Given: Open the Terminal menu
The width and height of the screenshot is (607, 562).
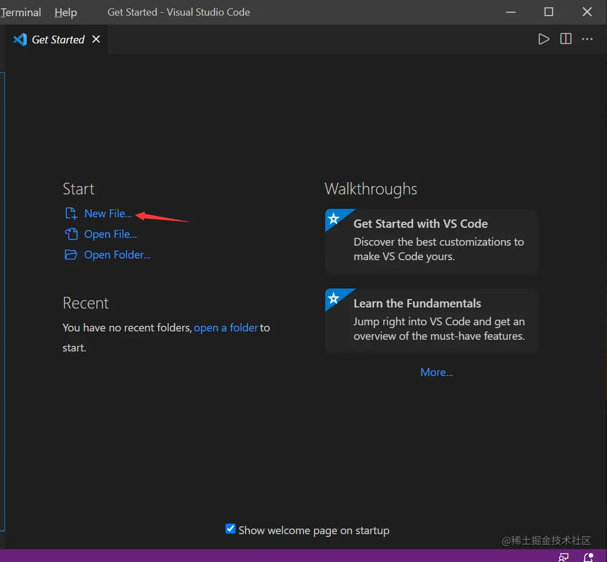Looking at the screenshot, I should tap(21, 12).
